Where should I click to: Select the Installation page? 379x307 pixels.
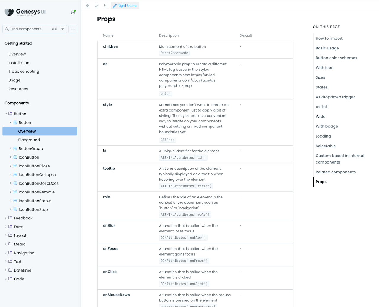19,63
